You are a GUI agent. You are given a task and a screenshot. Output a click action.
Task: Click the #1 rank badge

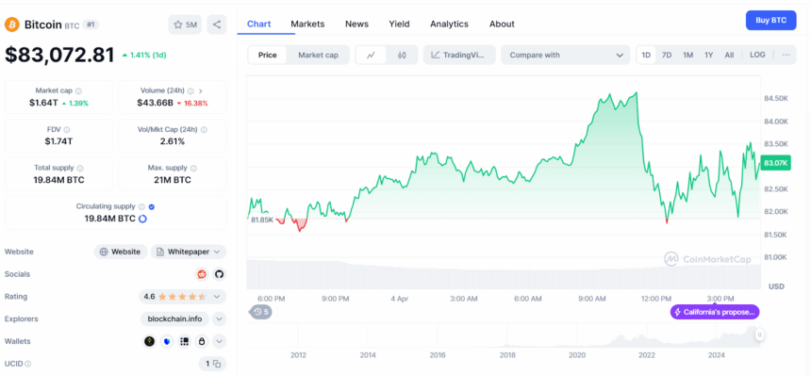pos(91,24)
